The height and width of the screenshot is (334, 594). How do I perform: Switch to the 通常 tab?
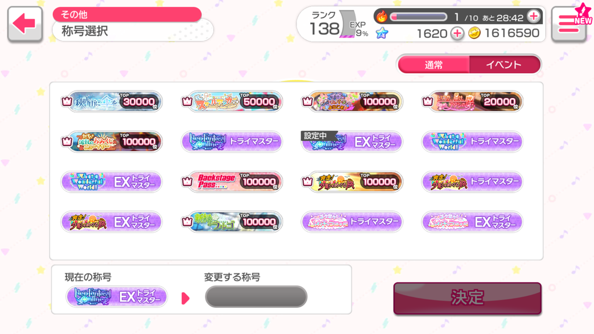coord(434,65)
